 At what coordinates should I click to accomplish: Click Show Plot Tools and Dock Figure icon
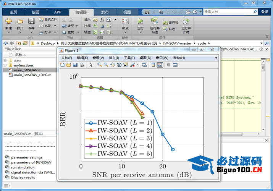click(x=175, y=65)
